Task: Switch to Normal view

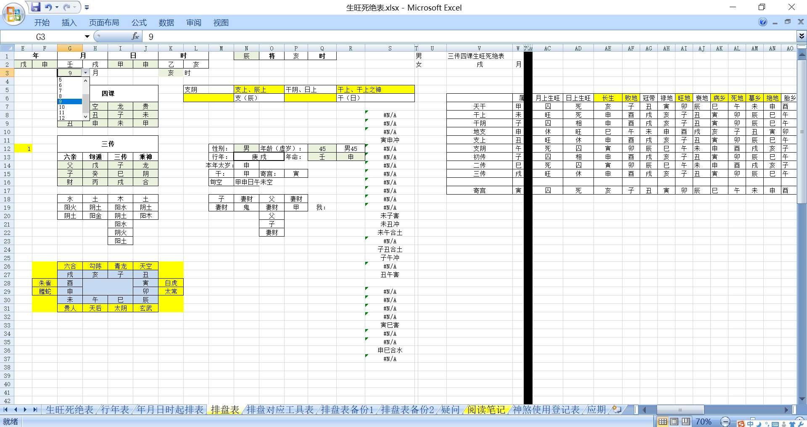Action: pyautogui.click(x=662, y=422)
